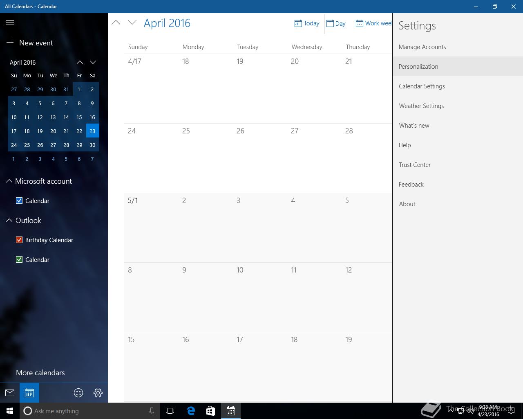Image resolution: width=523 pixels, height=419 pixels.
Task: Open Weather Settings
Action: (458, 106)
